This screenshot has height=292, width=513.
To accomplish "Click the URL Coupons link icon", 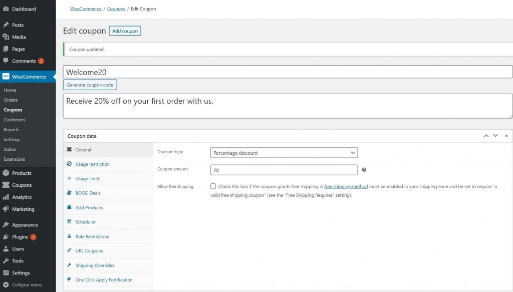I will (69, 250).
